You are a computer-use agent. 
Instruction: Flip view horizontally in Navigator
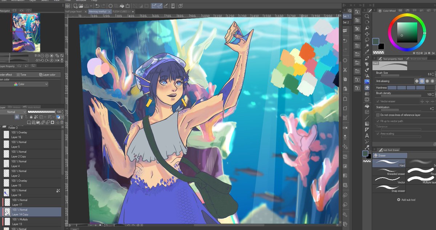57,60
